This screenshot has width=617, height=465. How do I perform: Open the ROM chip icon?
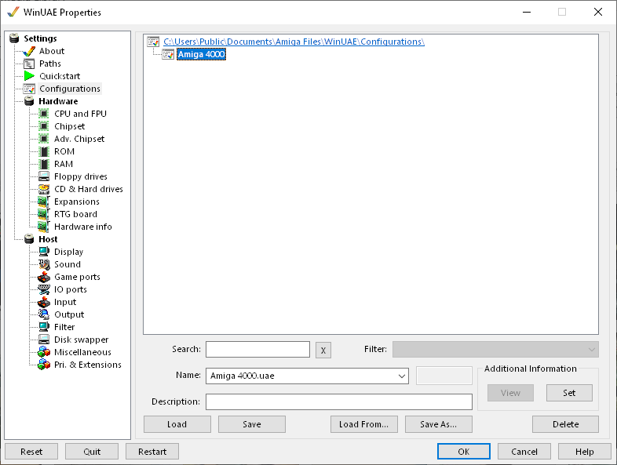44,151
